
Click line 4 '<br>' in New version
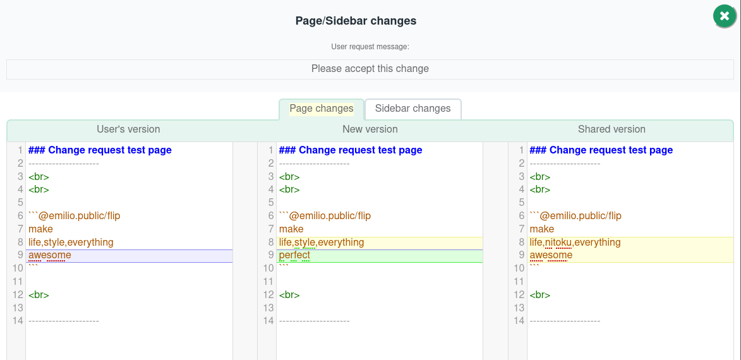pyautogui.click(x=289, y=189)
